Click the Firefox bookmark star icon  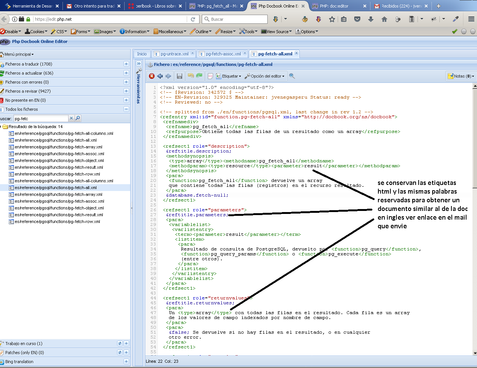pos(332,19)
